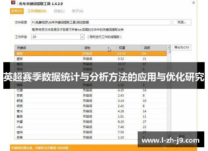208x151 pixels.
Task: Click weight value 4.35
Action: [121, 90]
